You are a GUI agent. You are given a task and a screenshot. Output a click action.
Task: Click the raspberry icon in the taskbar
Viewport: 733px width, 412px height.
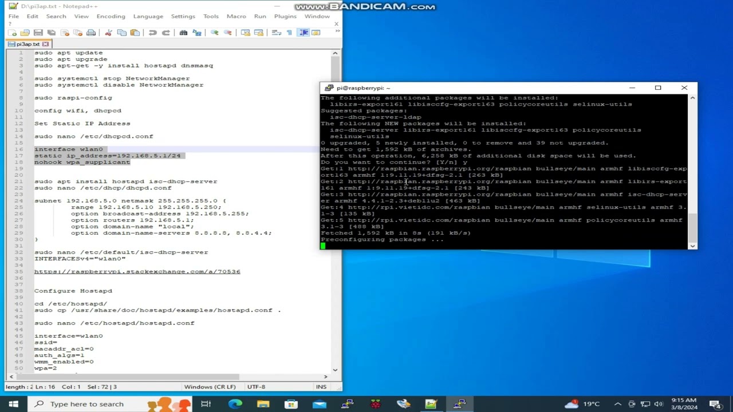coord(376,404)
